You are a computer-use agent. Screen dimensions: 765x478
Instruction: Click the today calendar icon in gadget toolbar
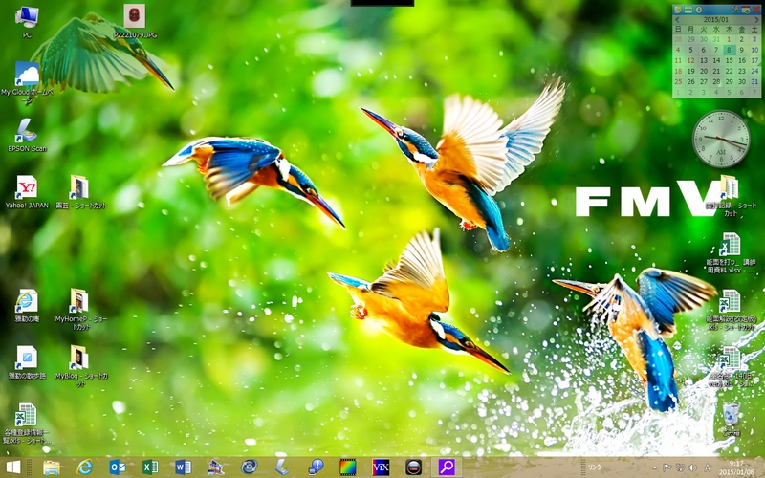(x=746, y=10)
